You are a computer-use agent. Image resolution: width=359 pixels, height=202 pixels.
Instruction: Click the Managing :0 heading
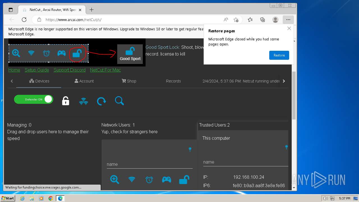(x=19, y=125)
